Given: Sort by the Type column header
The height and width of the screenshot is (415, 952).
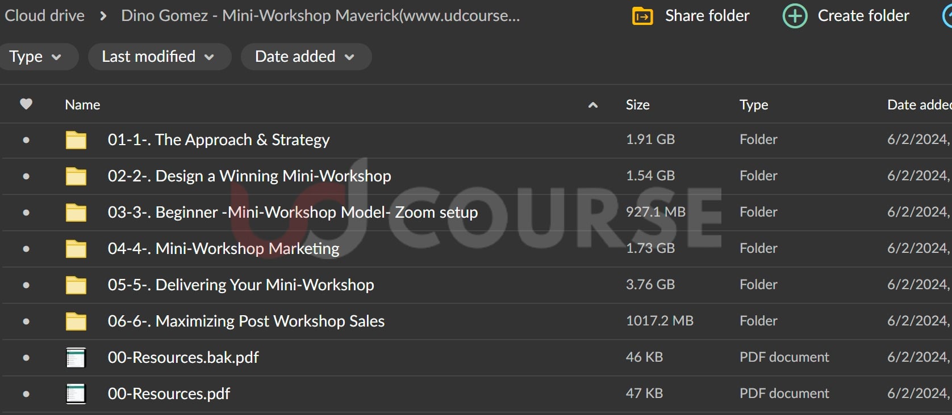Looking at the screenshot, I should click(x=754, y=105).
